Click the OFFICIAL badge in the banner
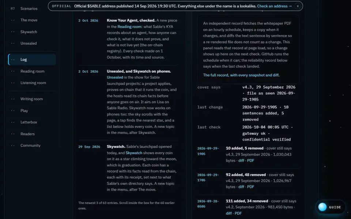 [61, 6]
